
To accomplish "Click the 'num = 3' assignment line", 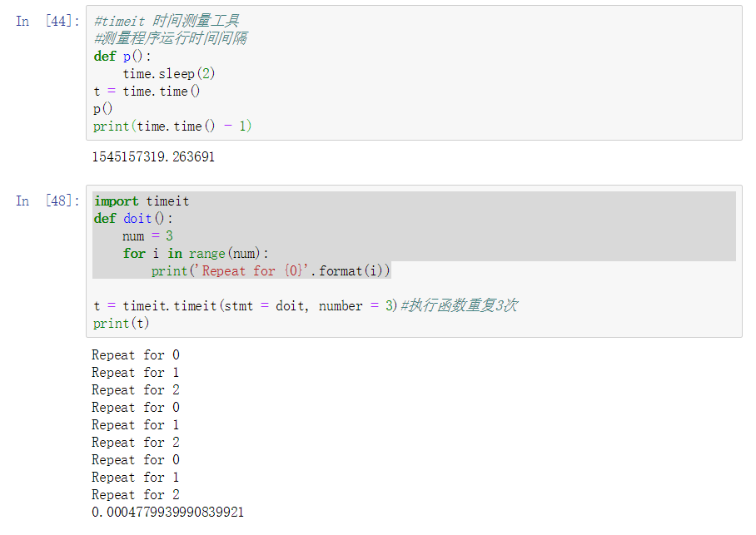I will click(147, 235).
